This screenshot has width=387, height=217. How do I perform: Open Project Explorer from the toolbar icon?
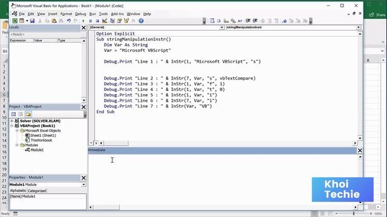112,21
